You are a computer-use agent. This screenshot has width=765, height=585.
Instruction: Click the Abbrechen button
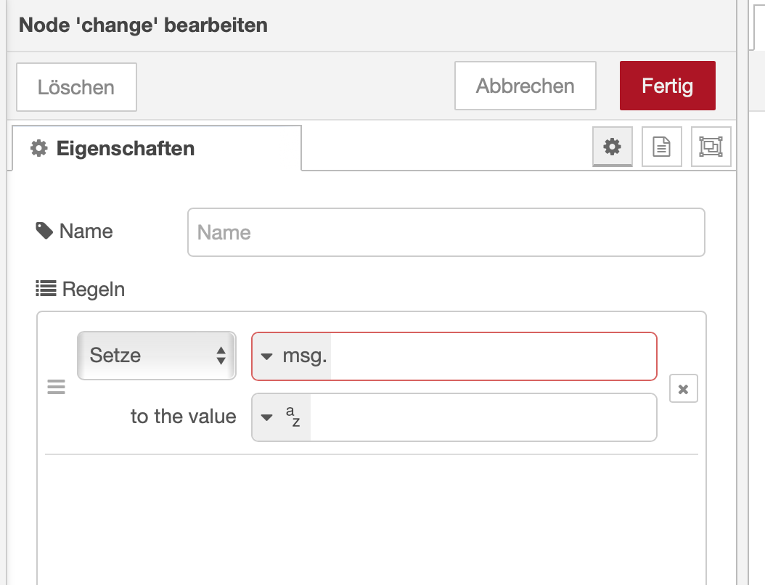tap(525, 86)
